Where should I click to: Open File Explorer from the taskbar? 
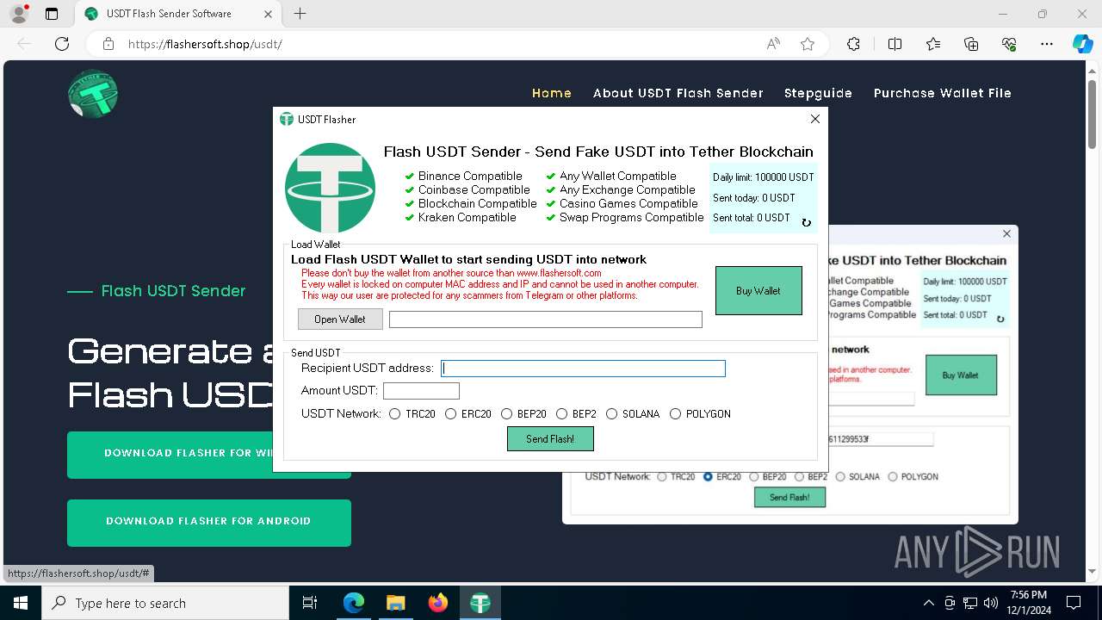tap(395, 603)
